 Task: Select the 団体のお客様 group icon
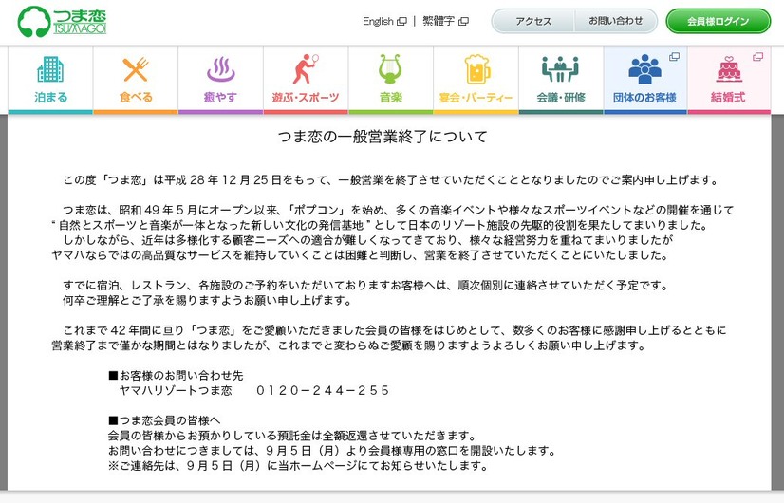(x=644, y=69)
